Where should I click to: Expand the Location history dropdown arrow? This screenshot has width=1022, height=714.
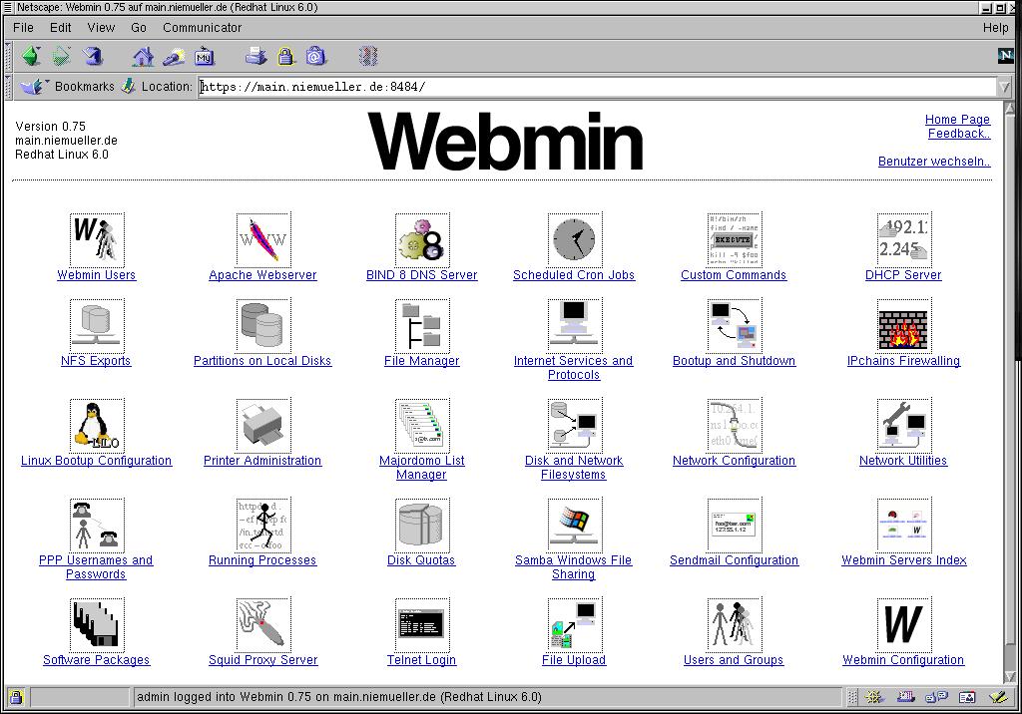pyautogui.click(x=1004, y=87)
